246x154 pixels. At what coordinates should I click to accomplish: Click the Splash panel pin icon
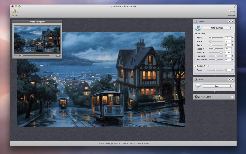229,21
